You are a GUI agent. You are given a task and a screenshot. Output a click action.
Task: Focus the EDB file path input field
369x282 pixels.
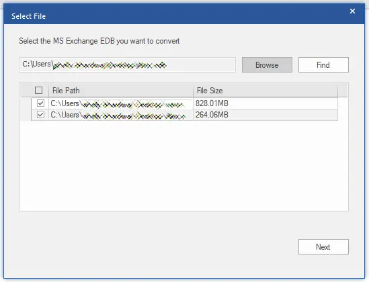(127, 65)
